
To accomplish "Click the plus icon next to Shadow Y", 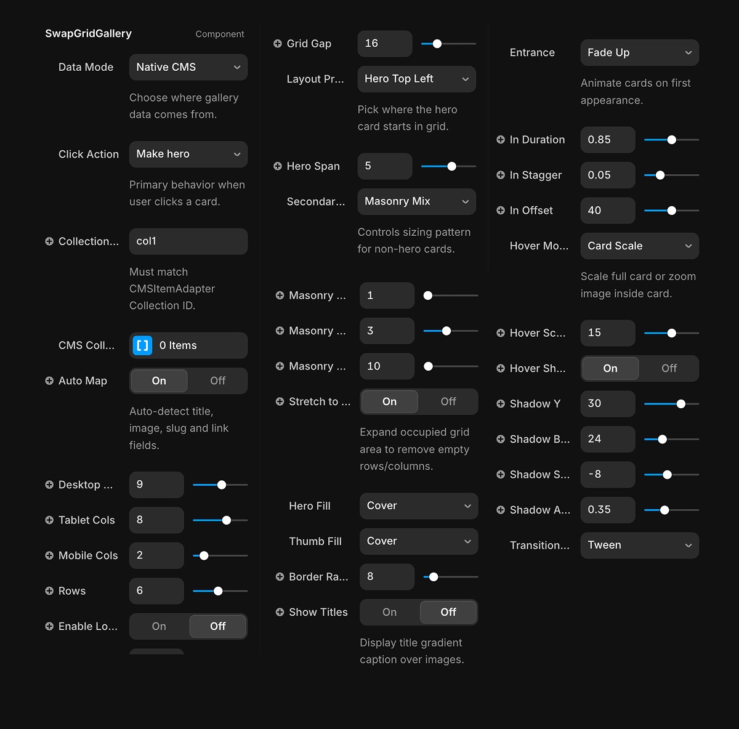I will click(x=501, y=404).
